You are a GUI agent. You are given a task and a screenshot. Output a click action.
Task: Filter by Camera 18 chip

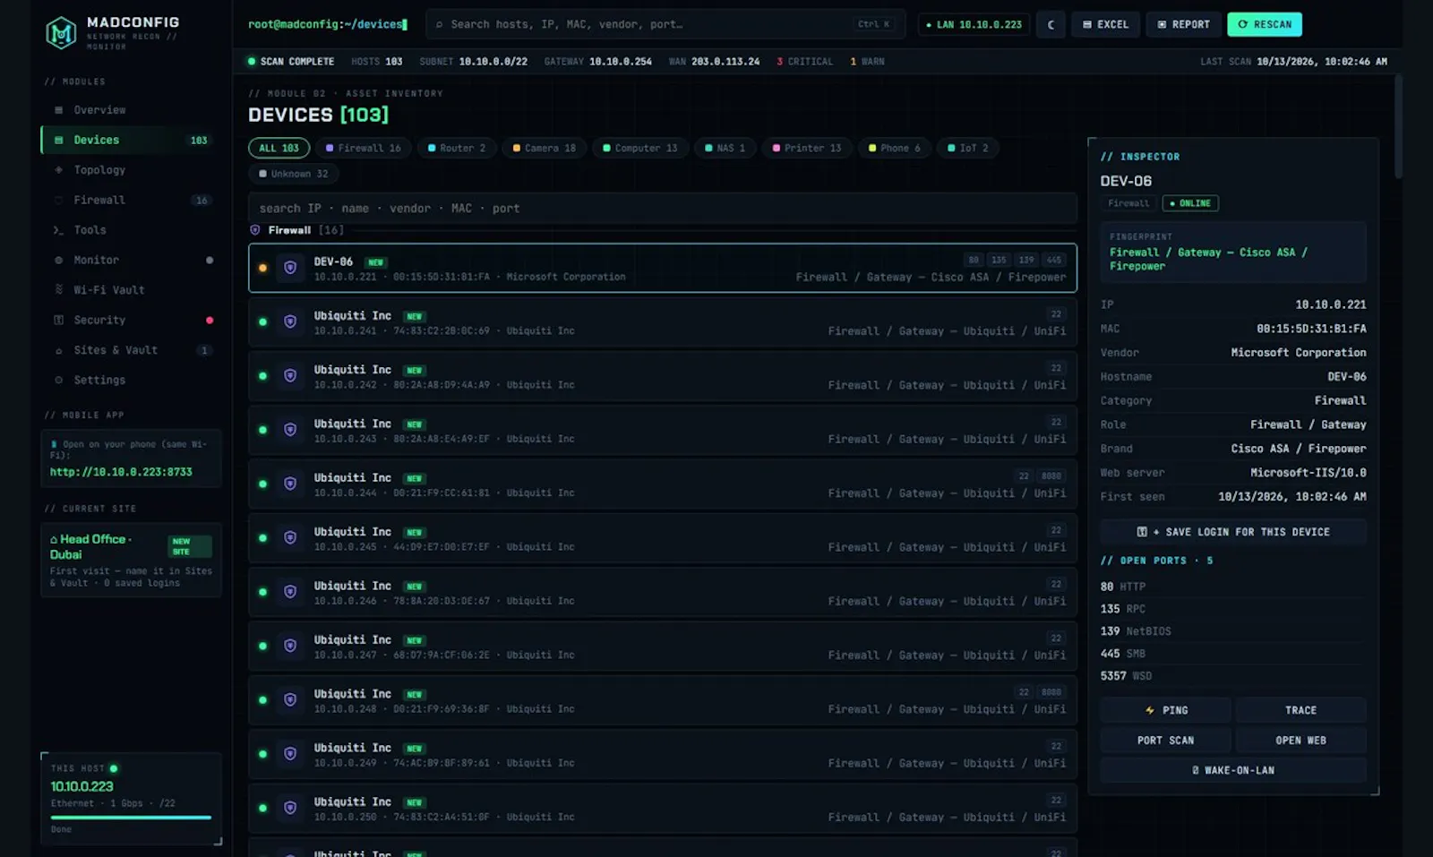545,149
